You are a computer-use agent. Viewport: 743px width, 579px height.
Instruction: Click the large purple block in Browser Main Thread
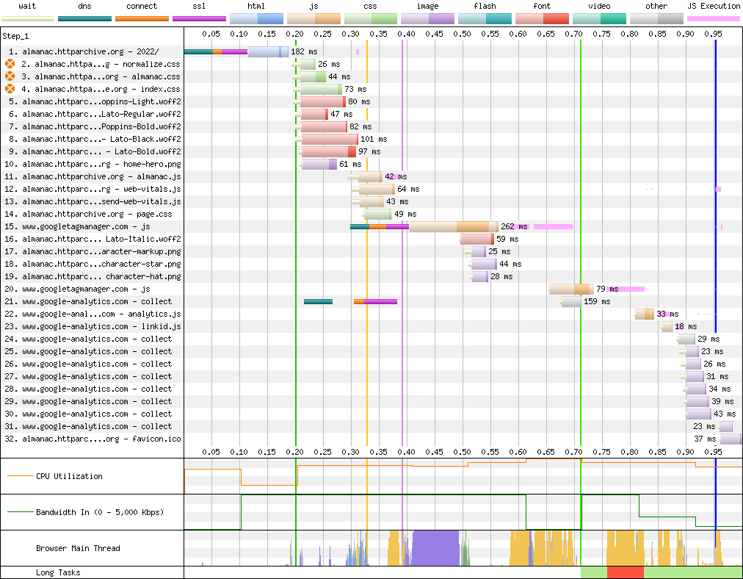pos(435,548)
